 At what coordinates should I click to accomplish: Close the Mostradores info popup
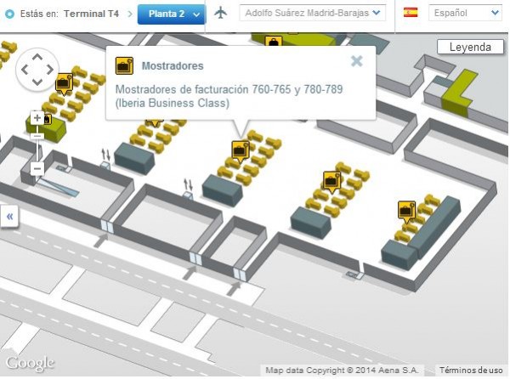357,61
